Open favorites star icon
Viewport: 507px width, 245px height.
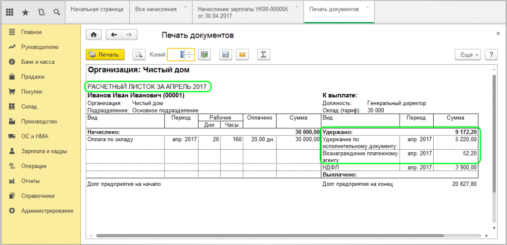coord(25,12)
